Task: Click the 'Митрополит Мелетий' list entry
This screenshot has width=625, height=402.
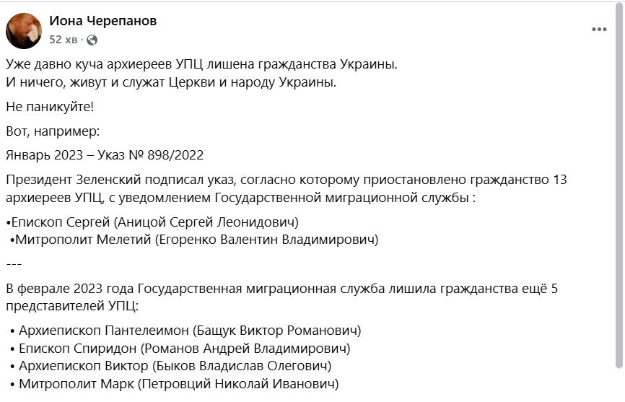Action: click(195, 240)
